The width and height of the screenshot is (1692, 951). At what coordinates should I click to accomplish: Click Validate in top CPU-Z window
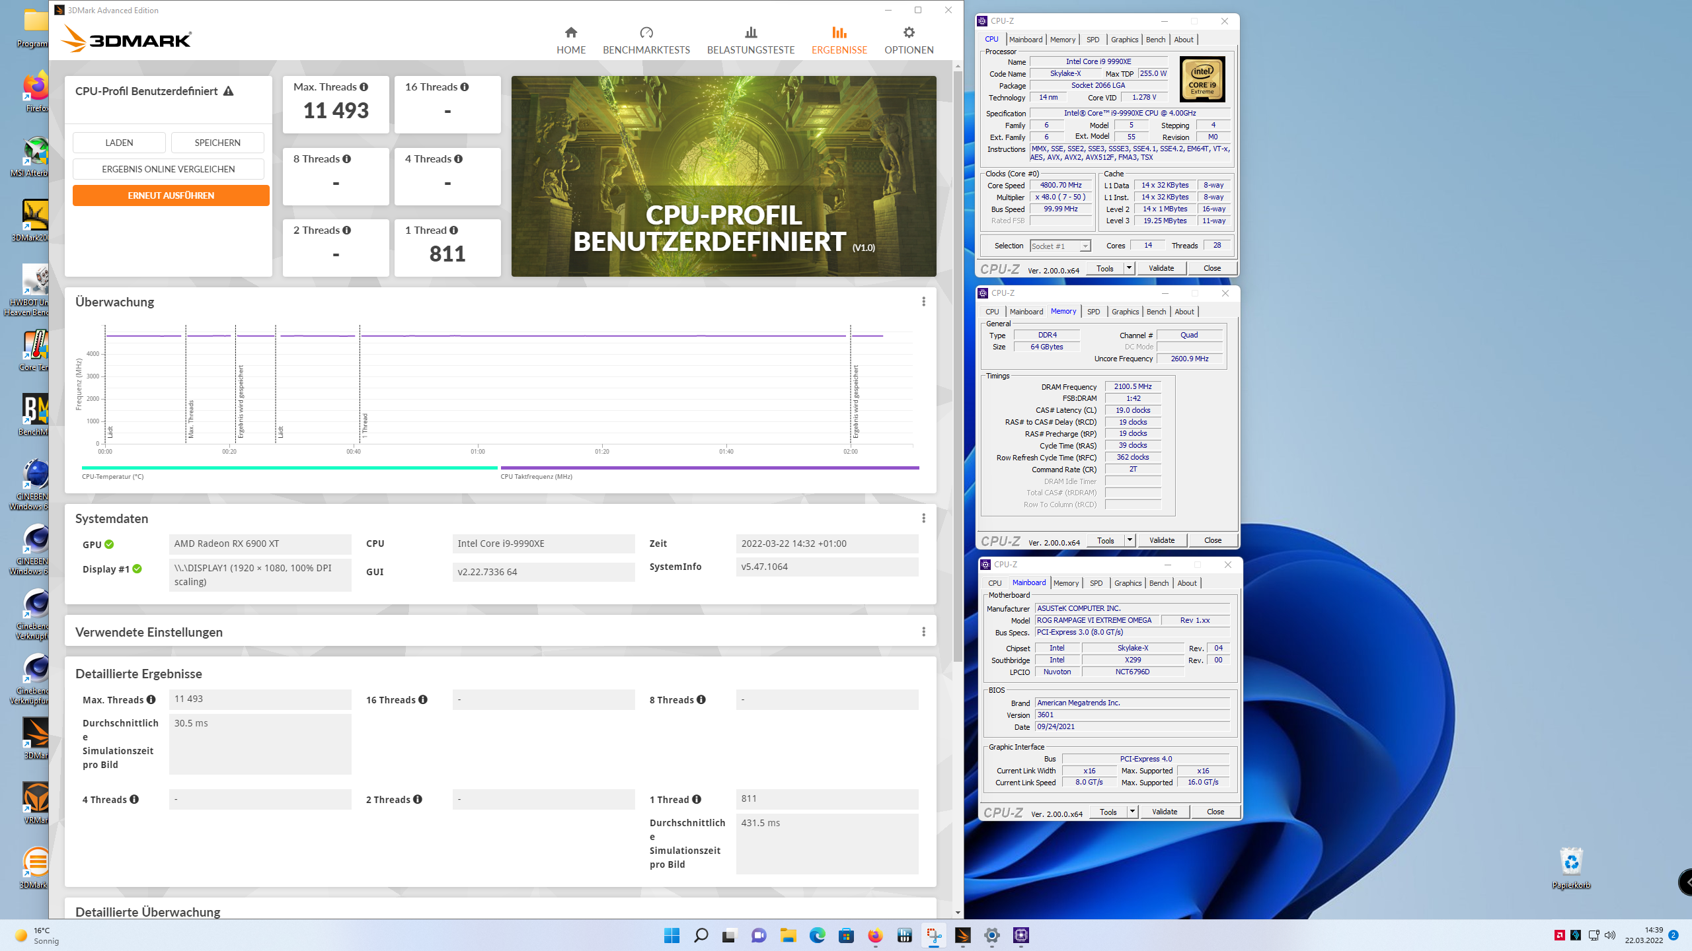[1161, 268]
